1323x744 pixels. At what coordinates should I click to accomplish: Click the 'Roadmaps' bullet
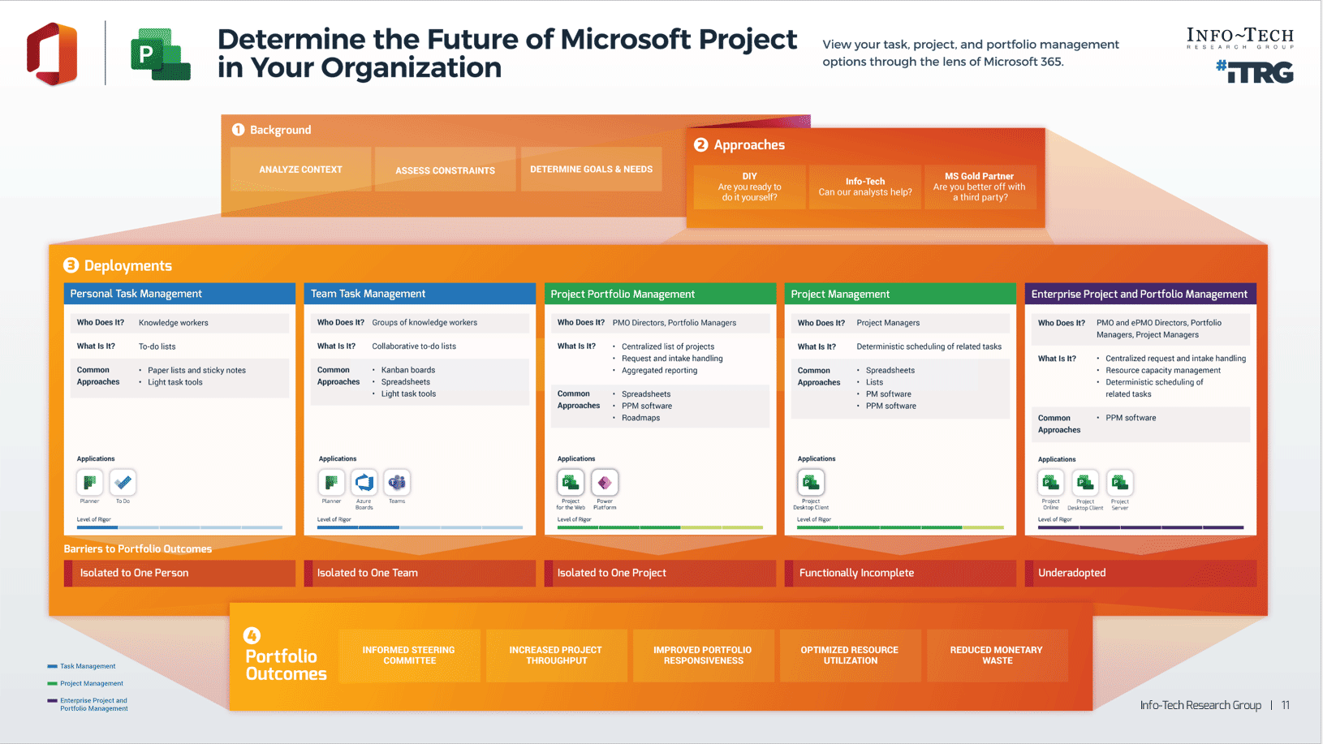[640, 418]
